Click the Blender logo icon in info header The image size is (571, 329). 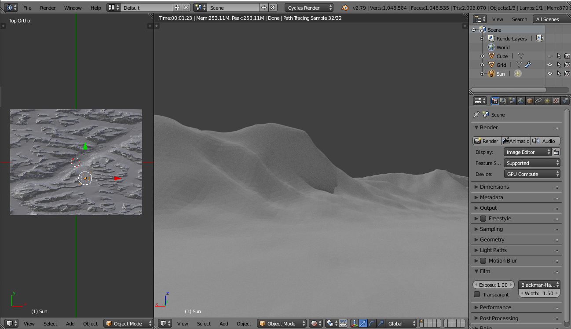[x=345, y=7]
